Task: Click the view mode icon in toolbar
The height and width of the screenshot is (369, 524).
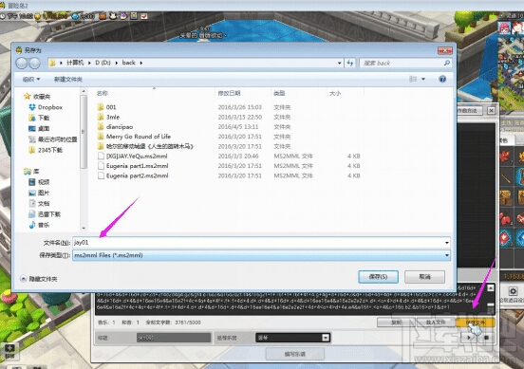Action: tap(413, 79)
